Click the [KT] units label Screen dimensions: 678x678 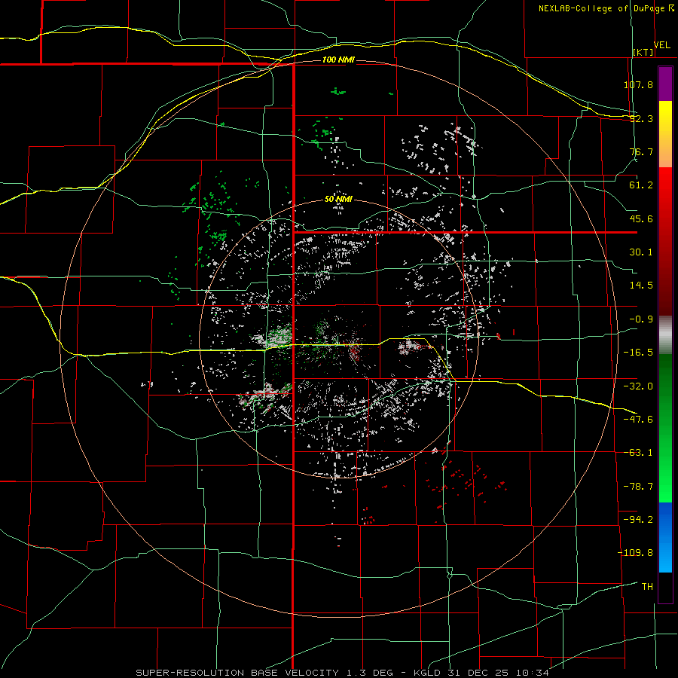point(643,52)
